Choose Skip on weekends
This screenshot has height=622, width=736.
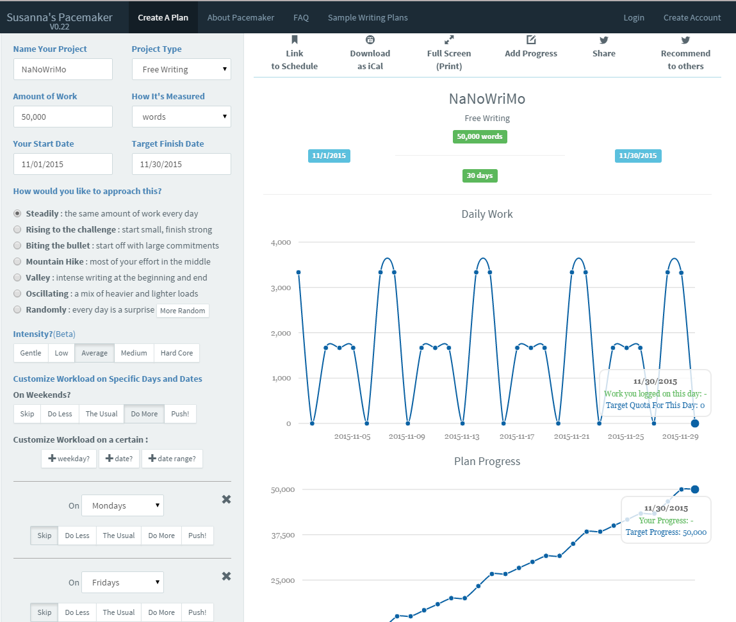coord(28,414)
